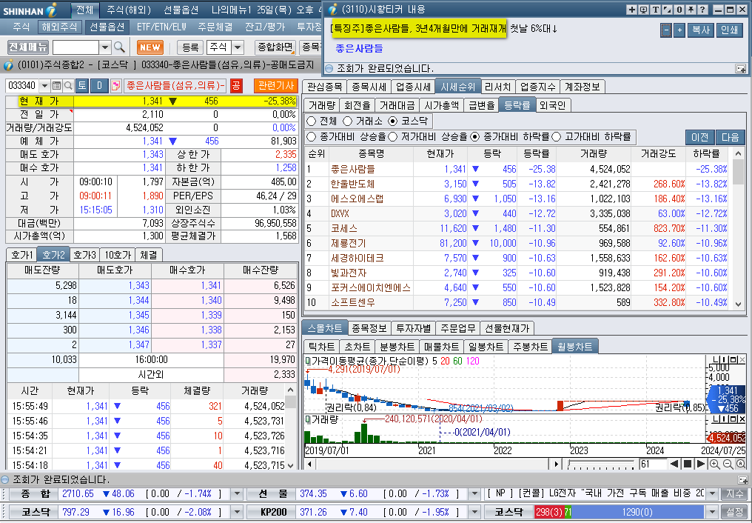Select the 종가대비 상승율 radio option
Viewport: 752px width, 523px height.
point(312,137)
